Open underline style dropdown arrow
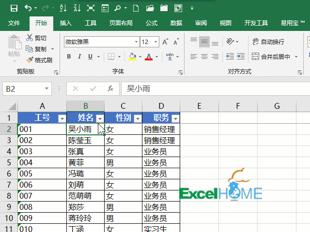Viewport: 310px width, 232px height. [x=98, y=57]
